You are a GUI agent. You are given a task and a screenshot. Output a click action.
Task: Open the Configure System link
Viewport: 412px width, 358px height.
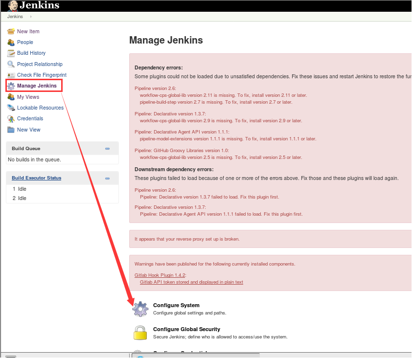(176, 306)
